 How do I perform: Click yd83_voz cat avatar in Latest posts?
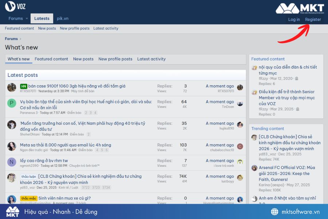pyautogui.click(x=12, y=178)
